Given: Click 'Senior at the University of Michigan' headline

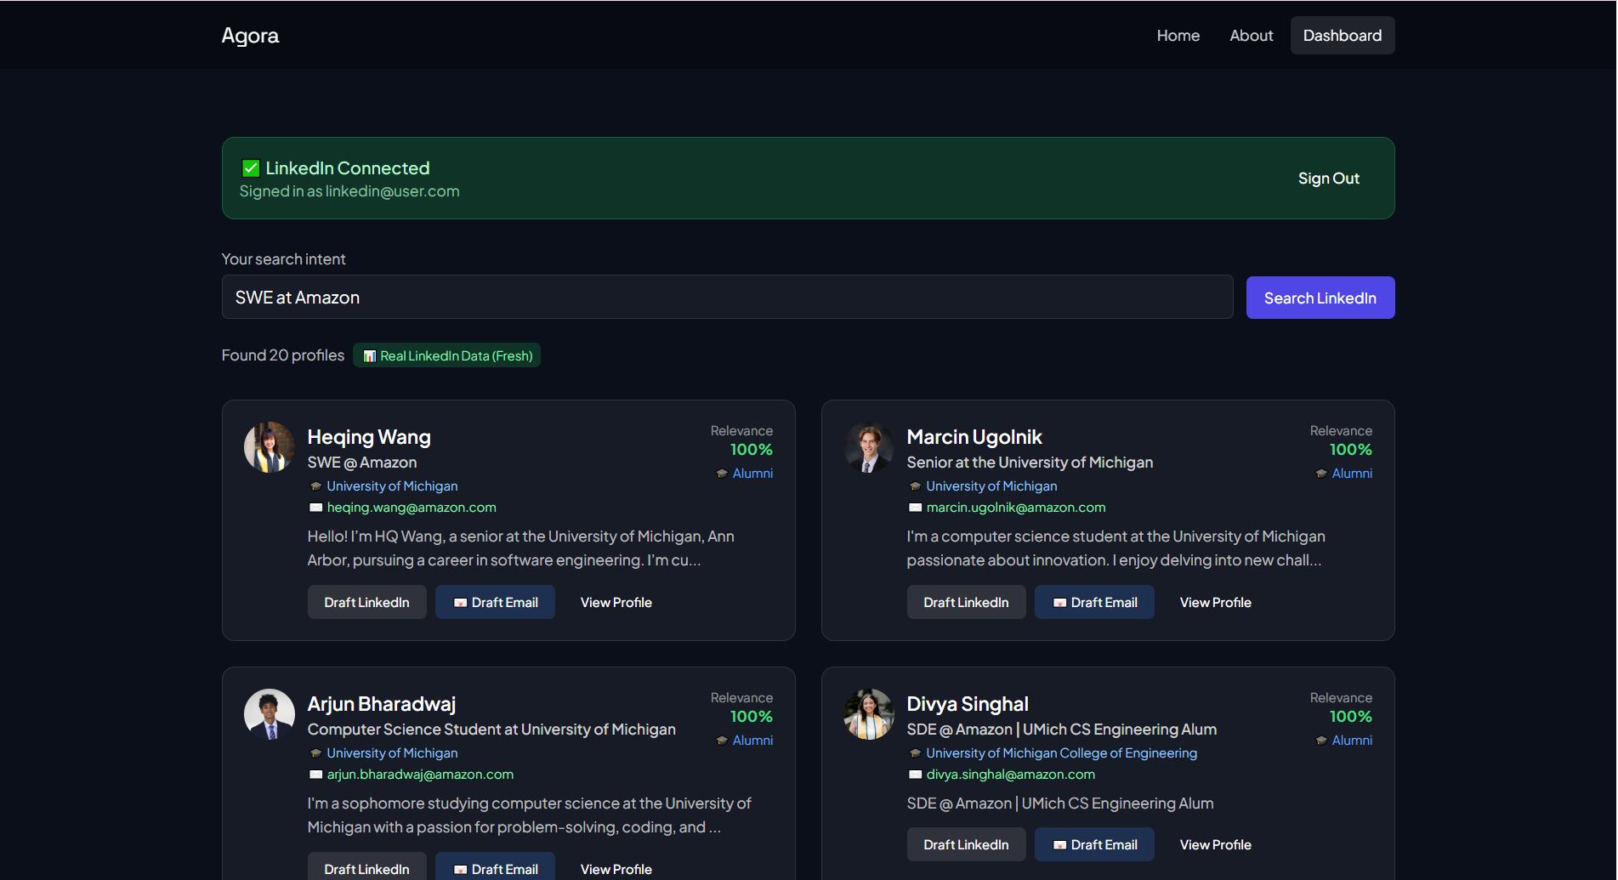Looking at the screenshot, I should (x=1030, y=463).
